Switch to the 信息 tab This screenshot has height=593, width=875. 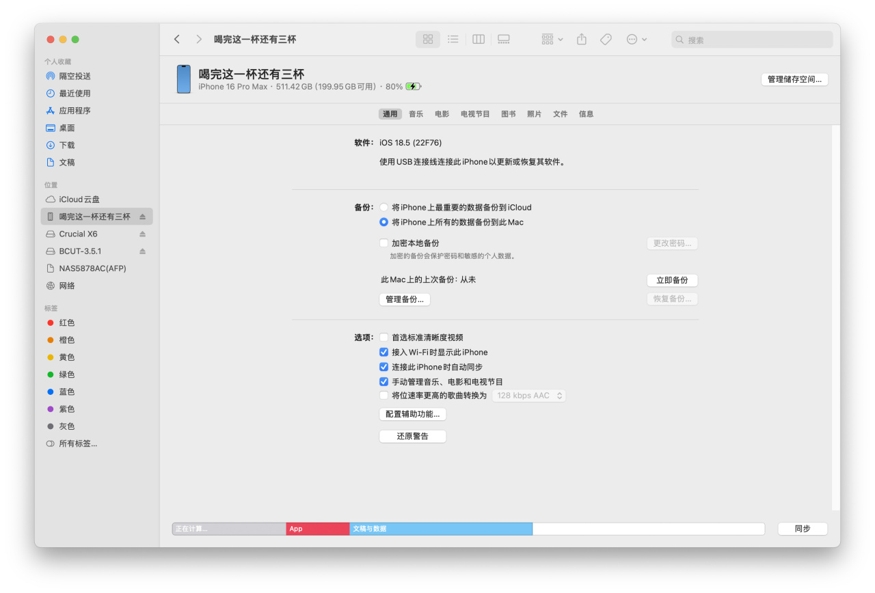pos(587,114)
